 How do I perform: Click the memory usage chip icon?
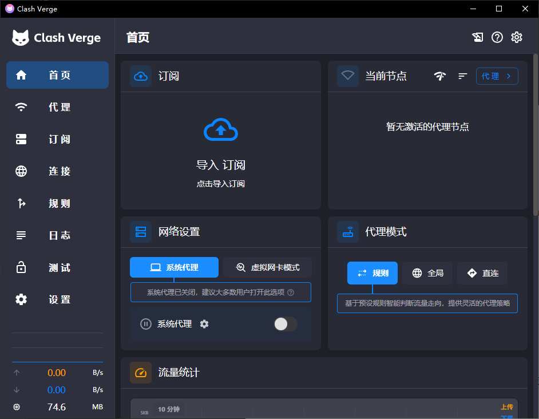pyautogui.click(x=17, y=407)
